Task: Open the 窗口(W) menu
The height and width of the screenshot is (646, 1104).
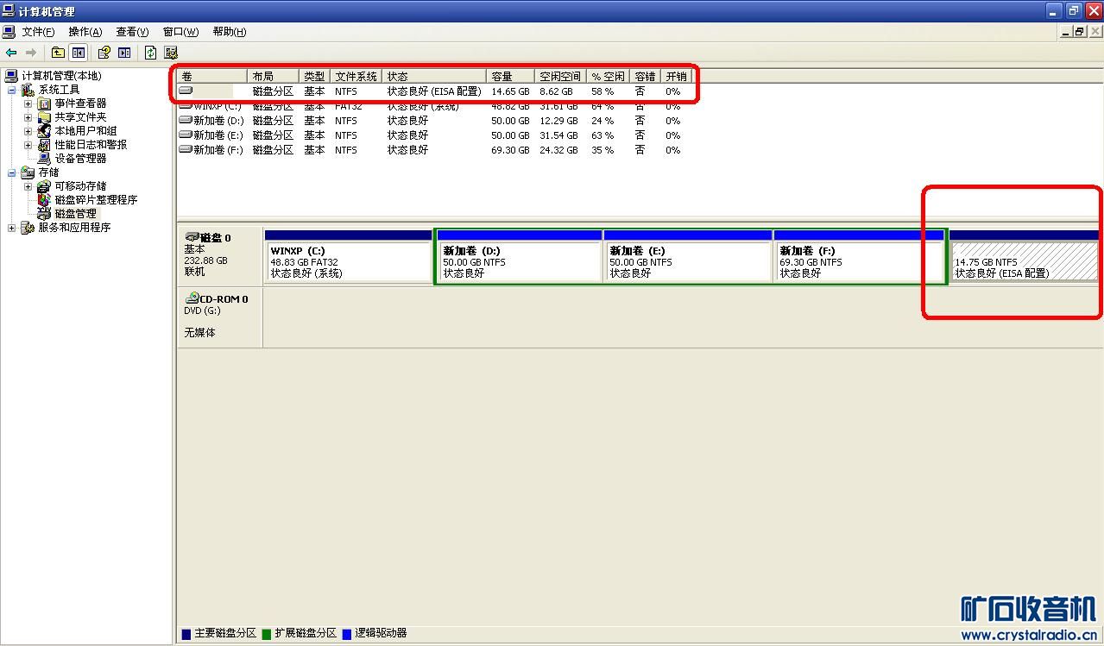Action: click(180, 32)
